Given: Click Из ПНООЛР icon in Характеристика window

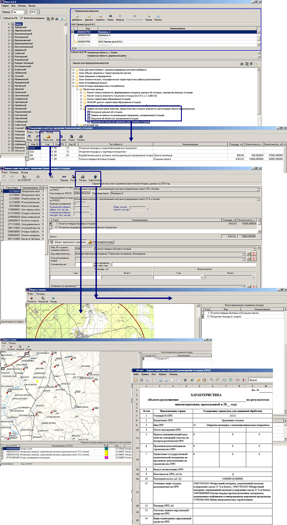Looking at the screenshot, I should (x=23, y=177).
